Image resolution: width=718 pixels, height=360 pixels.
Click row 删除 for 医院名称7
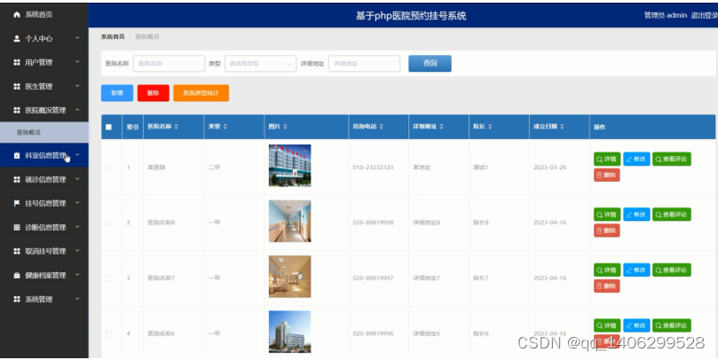[x=607, y=286]
